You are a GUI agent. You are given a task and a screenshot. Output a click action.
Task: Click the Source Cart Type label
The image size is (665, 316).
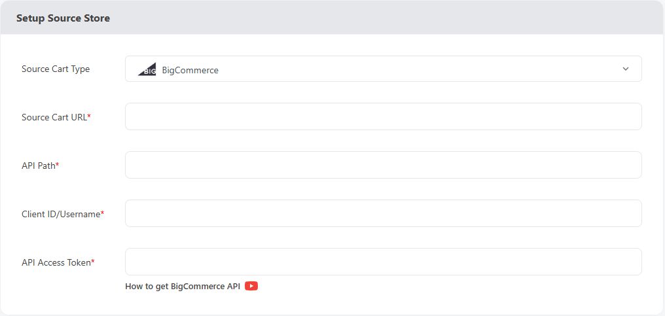pyautogui.click(x=56, y=69)
